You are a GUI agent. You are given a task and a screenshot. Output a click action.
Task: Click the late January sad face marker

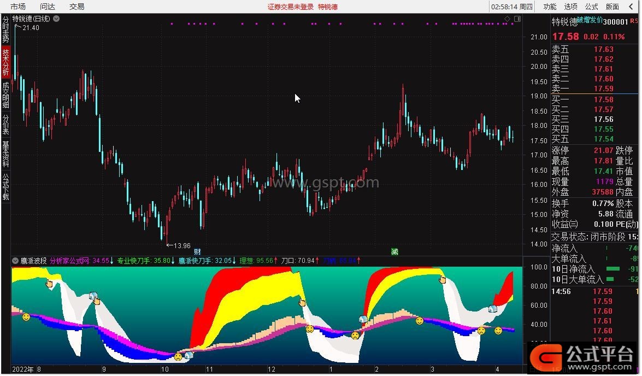pos(355,335)
